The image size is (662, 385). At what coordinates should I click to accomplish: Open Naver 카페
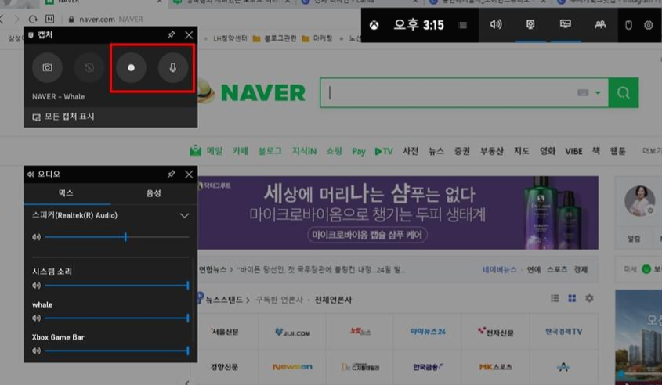click(x=241, y=150)
